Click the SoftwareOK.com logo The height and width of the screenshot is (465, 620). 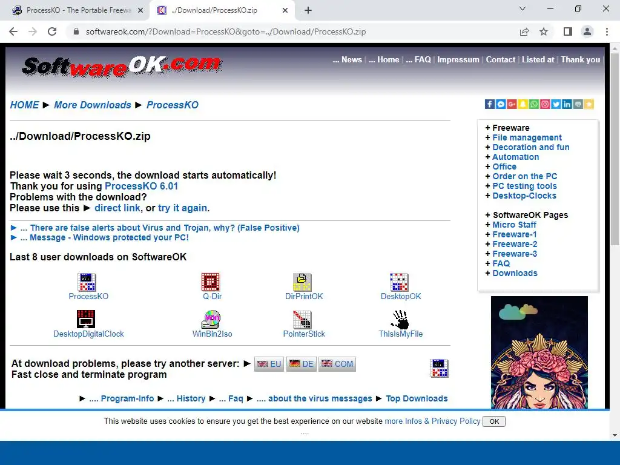click(122, 67)
